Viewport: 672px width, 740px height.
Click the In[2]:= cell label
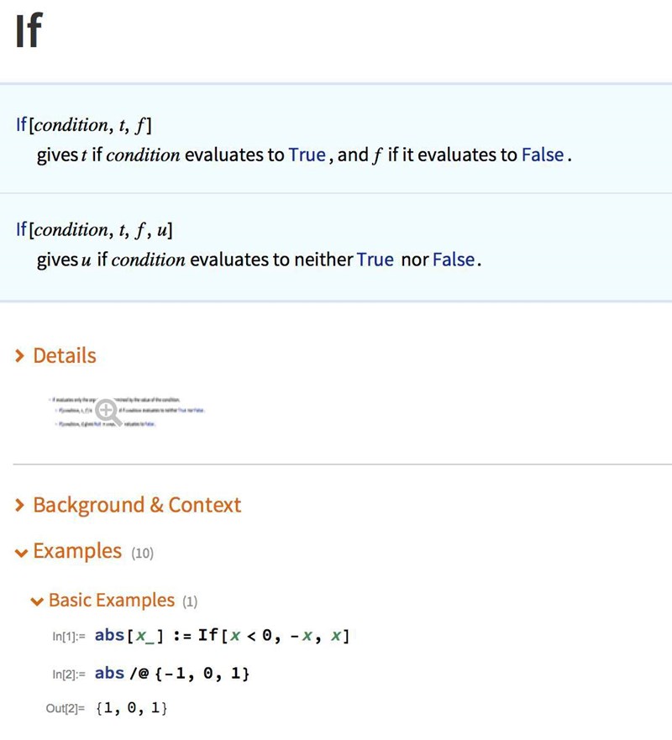point(69,674)
